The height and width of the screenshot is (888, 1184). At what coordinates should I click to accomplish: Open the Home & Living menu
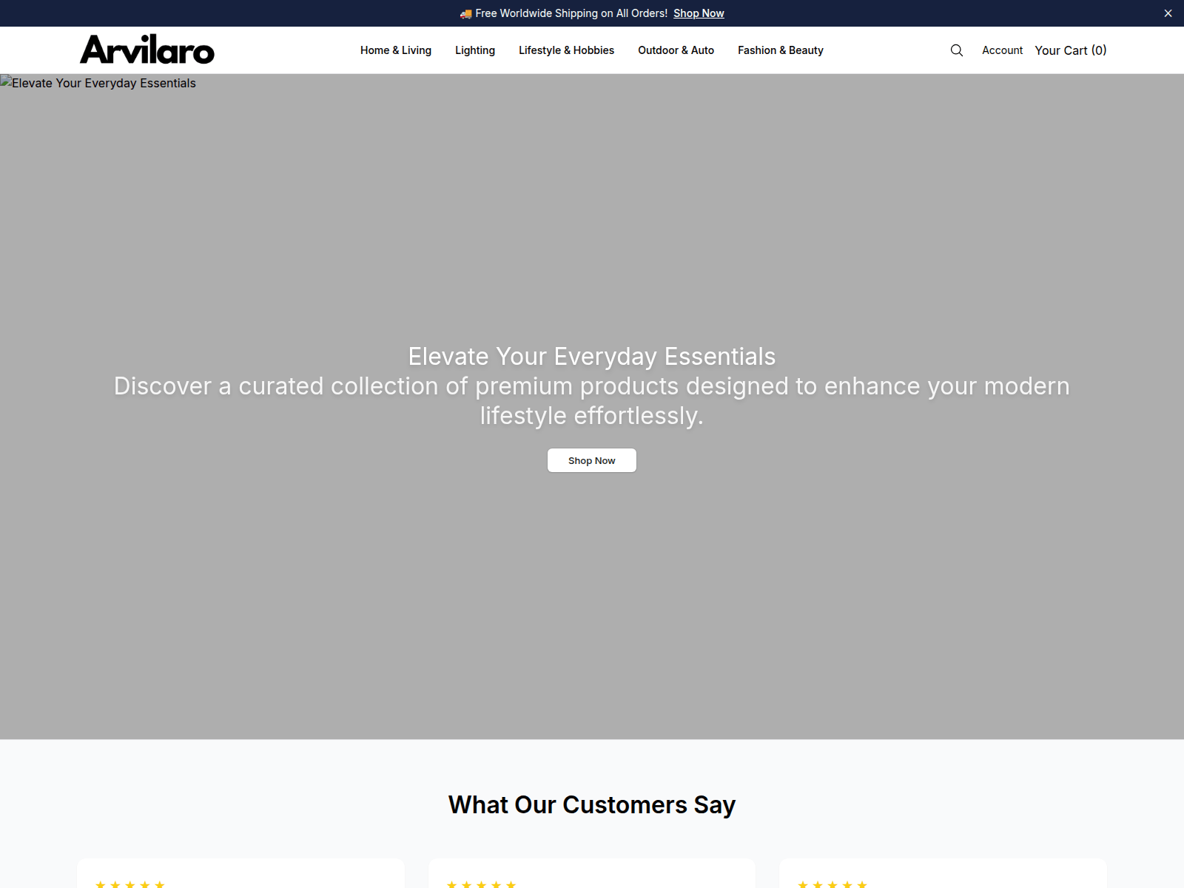click(x=396, y=50)
